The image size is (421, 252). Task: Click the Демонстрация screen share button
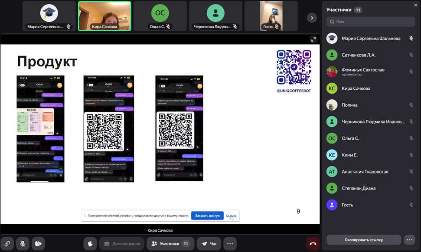click(122, 244)
